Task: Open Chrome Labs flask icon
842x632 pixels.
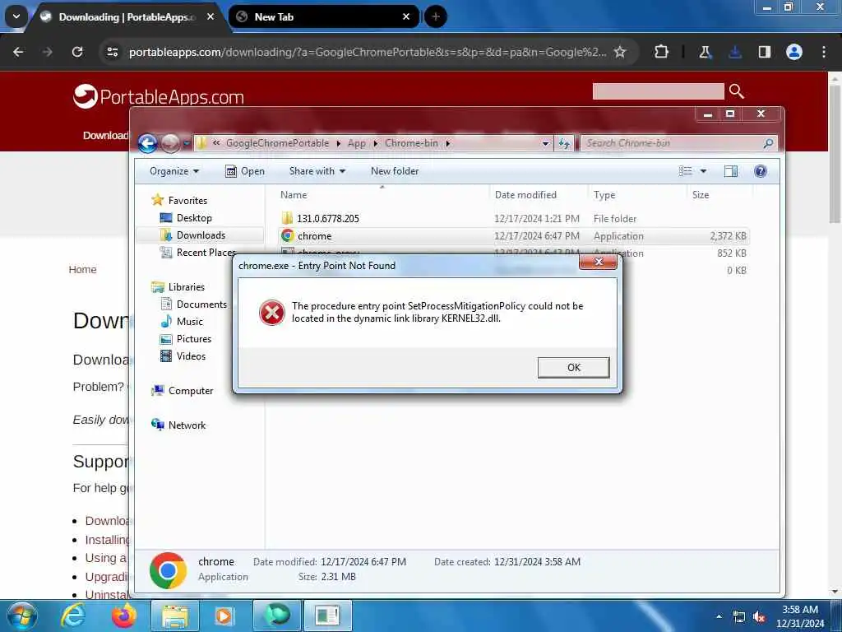Action: coord(705,52)
